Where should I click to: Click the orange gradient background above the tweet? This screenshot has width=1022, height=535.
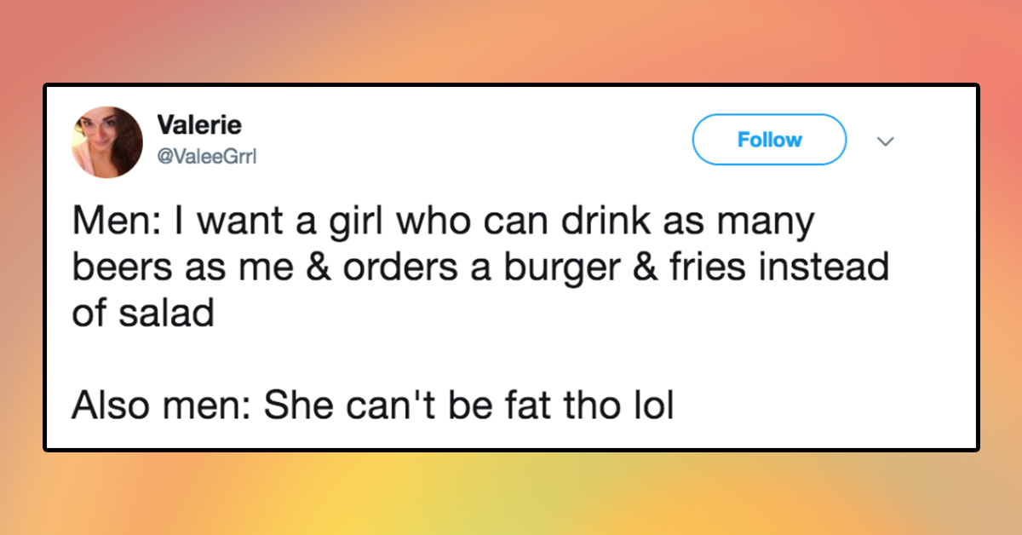click(511, 41)
